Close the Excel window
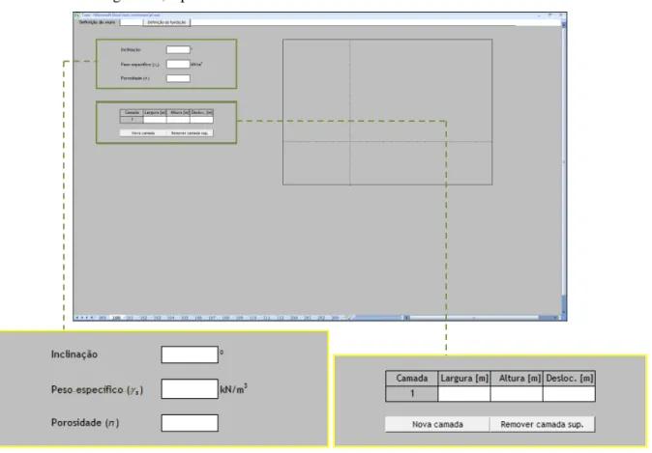The image size is (652, 453). tap(561, 14)
